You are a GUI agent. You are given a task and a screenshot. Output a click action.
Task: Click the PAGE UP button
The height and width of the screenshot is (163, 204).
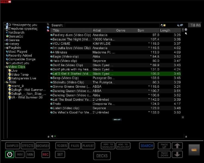pos(164,146)
